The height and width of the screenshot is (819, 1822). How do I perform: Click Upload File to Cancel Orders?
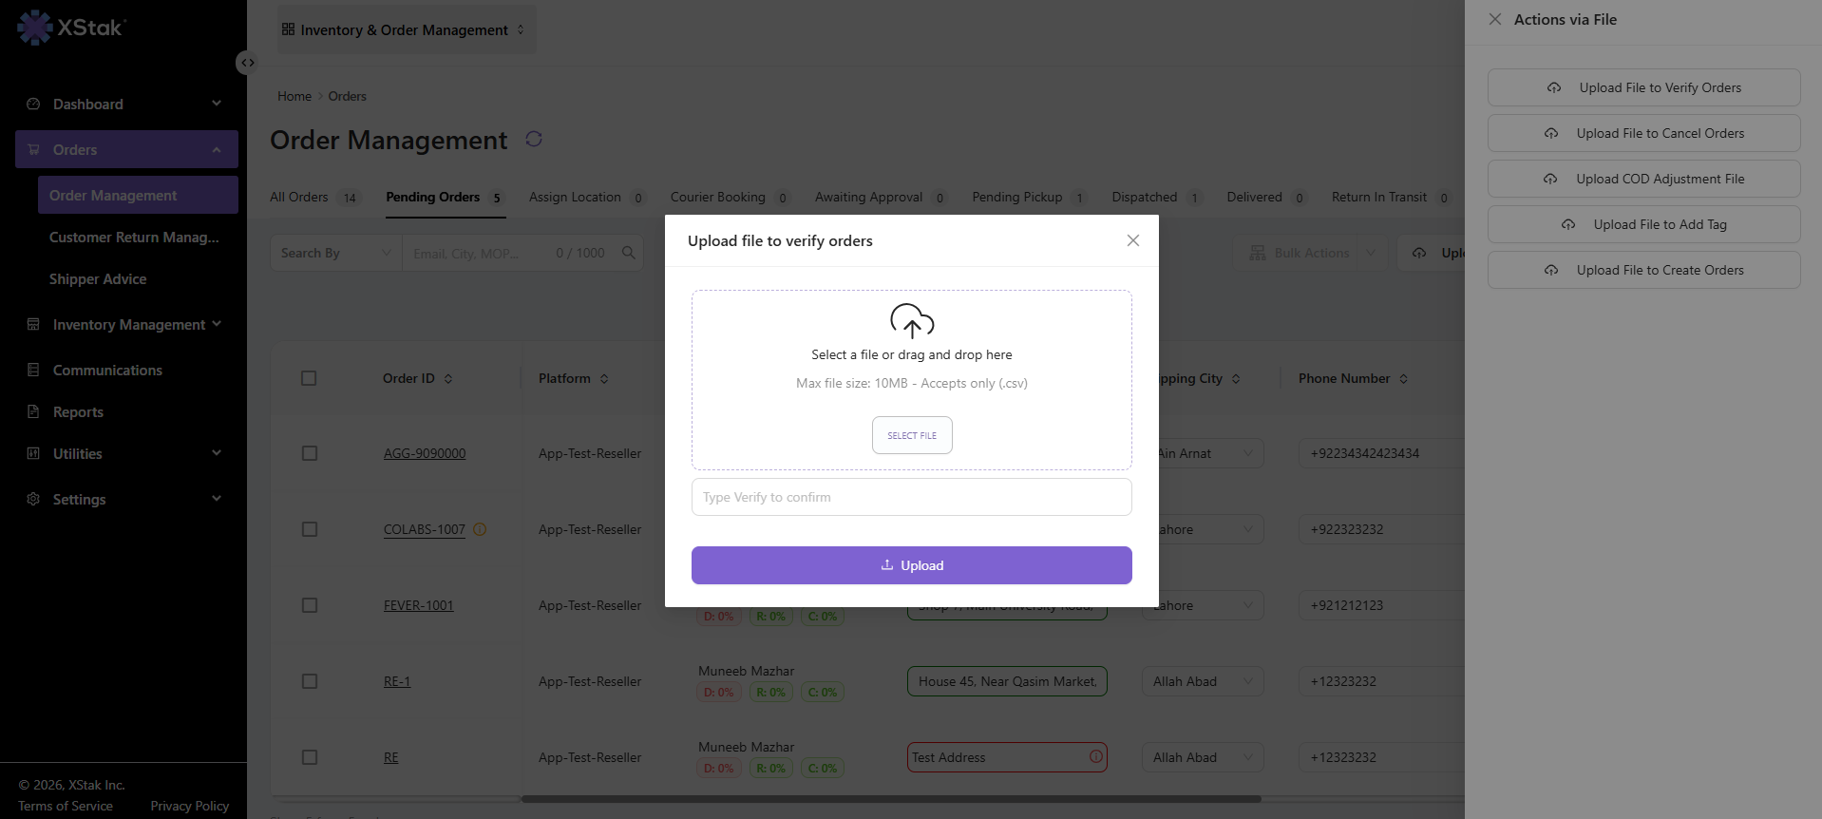(1644, 133)
